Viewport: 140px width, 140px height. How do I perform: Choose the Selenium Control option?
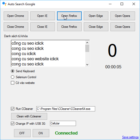click(x=13, y=77)
